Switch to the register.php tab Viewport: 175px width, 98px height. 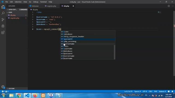click(51, 6)
